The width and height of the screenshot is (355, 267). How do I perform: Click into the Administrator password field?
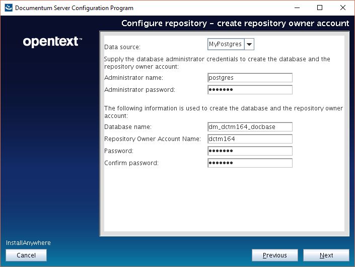pyautogui.click(x=250, y=90)
